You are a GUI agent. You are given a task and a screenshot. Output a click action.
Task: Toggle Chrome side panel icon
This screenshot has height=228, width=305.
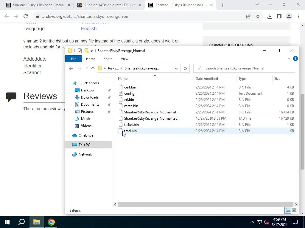point(279,17)
